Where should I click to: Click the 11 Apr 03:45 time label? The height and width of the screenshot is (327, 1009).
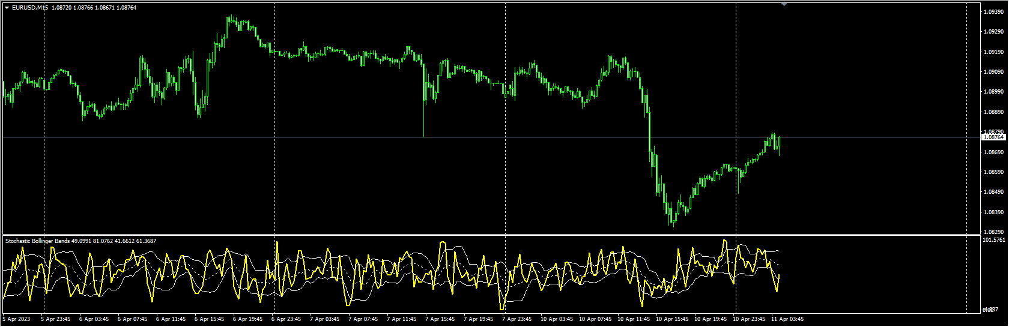787,319
